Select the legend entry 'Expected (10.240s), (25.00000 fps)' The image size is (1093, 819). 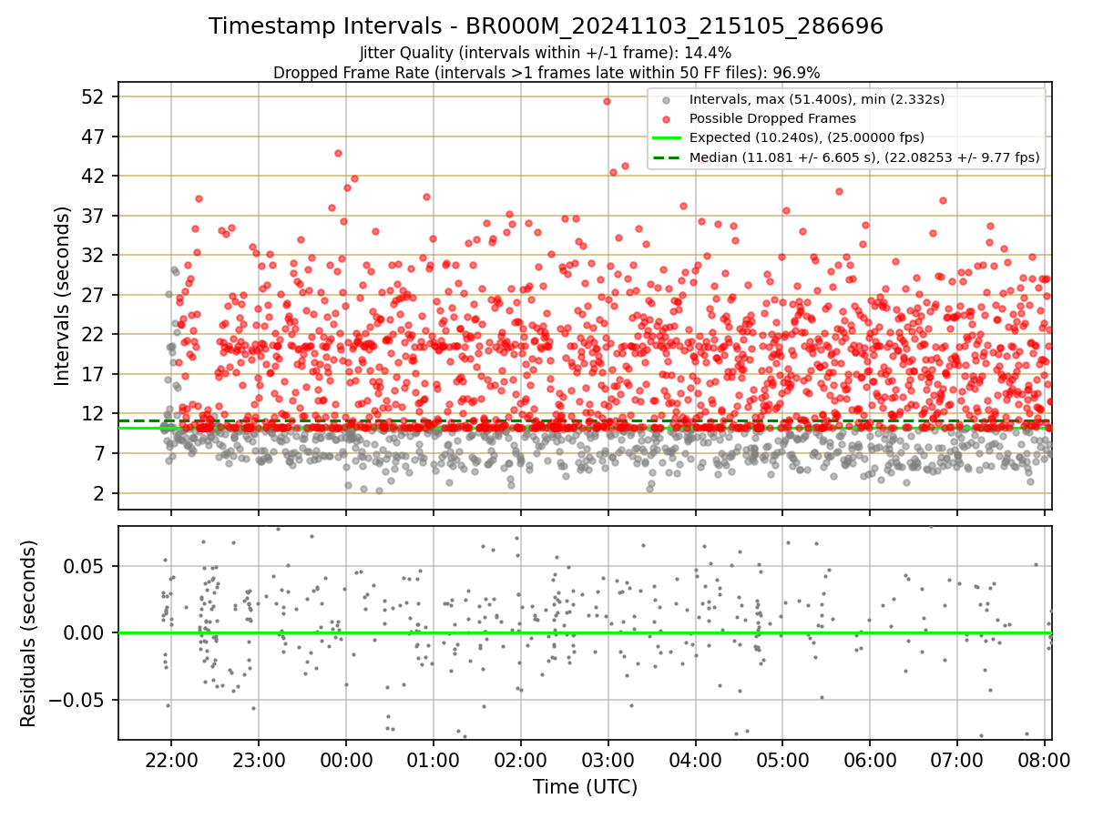pos(807,137)
